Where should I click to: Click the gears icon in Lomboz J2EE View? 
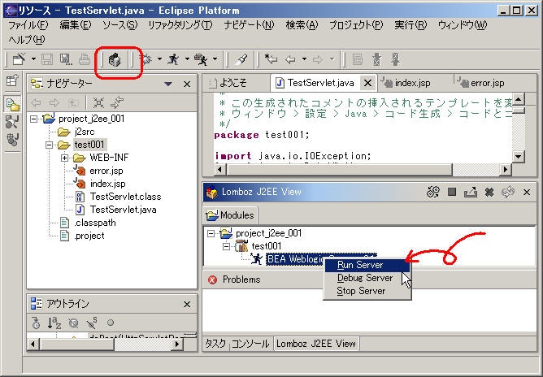434,193
